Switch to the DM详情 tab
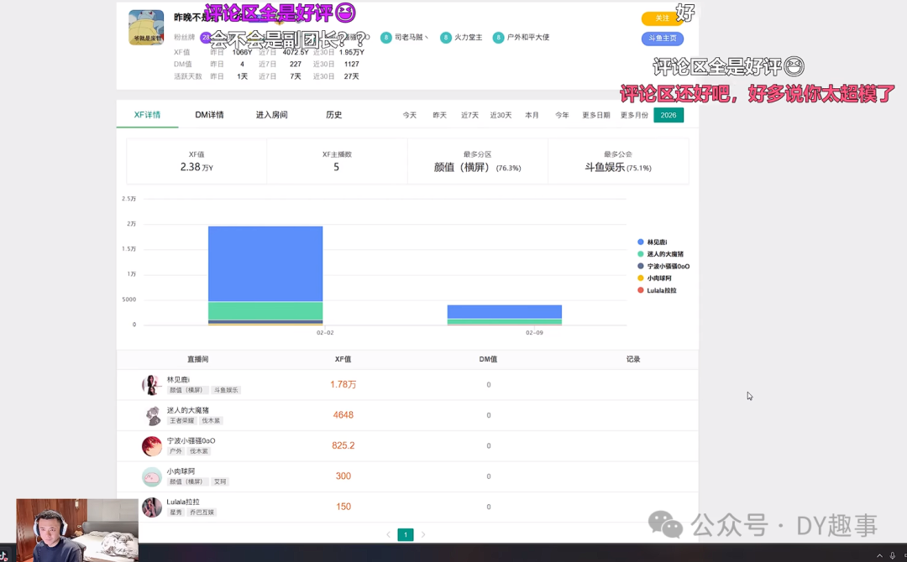Screen dimensions: 907x562 [209, 115]
